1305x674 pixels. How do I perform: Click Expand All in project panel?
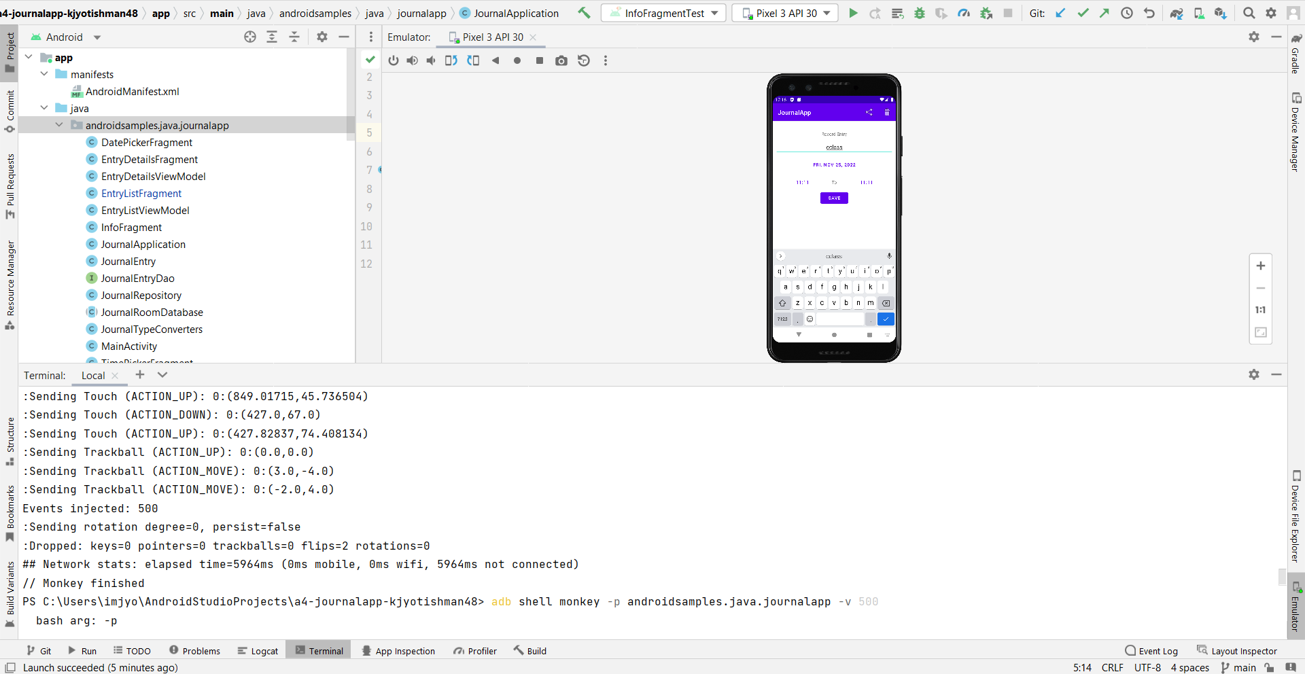click(272, 37)
